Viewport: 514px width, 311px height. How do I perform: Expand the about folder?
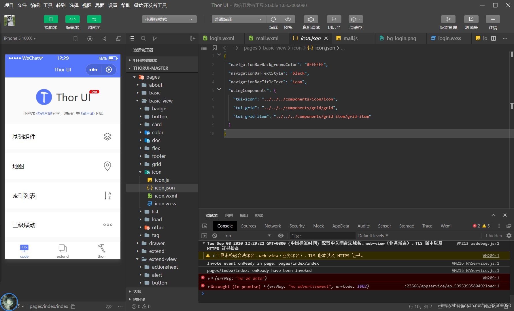click(x=162, y=85)
